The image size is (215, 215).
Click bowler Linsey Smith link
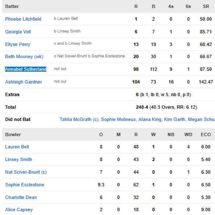[x=19, y=160]
